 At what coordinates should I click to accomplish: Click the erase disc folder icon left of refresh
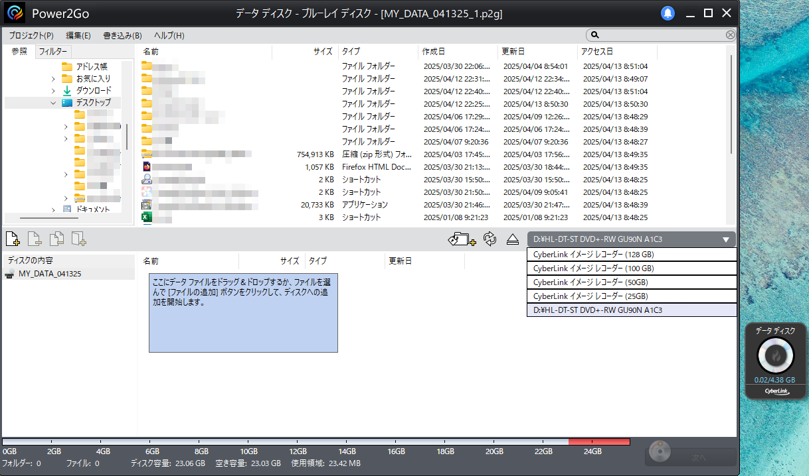(463, 239)
